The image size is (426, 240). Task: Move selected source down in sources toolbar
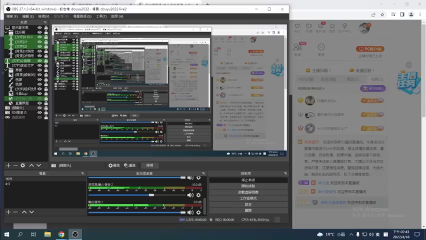[x=39, y=165]
